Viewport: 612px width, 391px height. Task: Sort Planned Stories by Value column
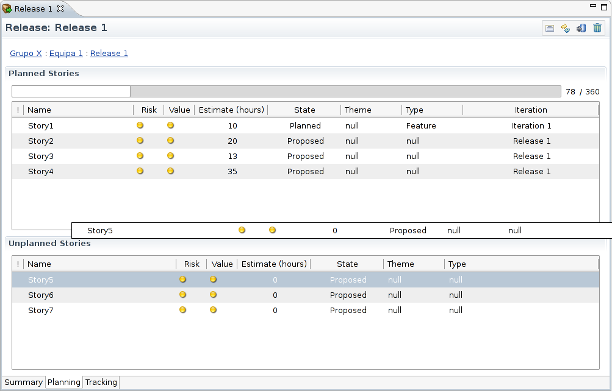179,110
